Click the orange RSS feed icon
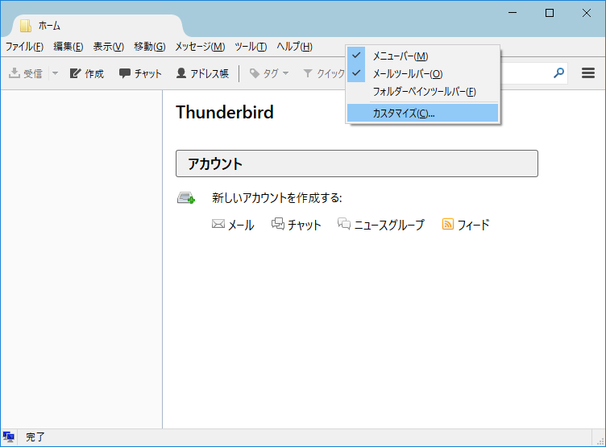 coord(447,224)
